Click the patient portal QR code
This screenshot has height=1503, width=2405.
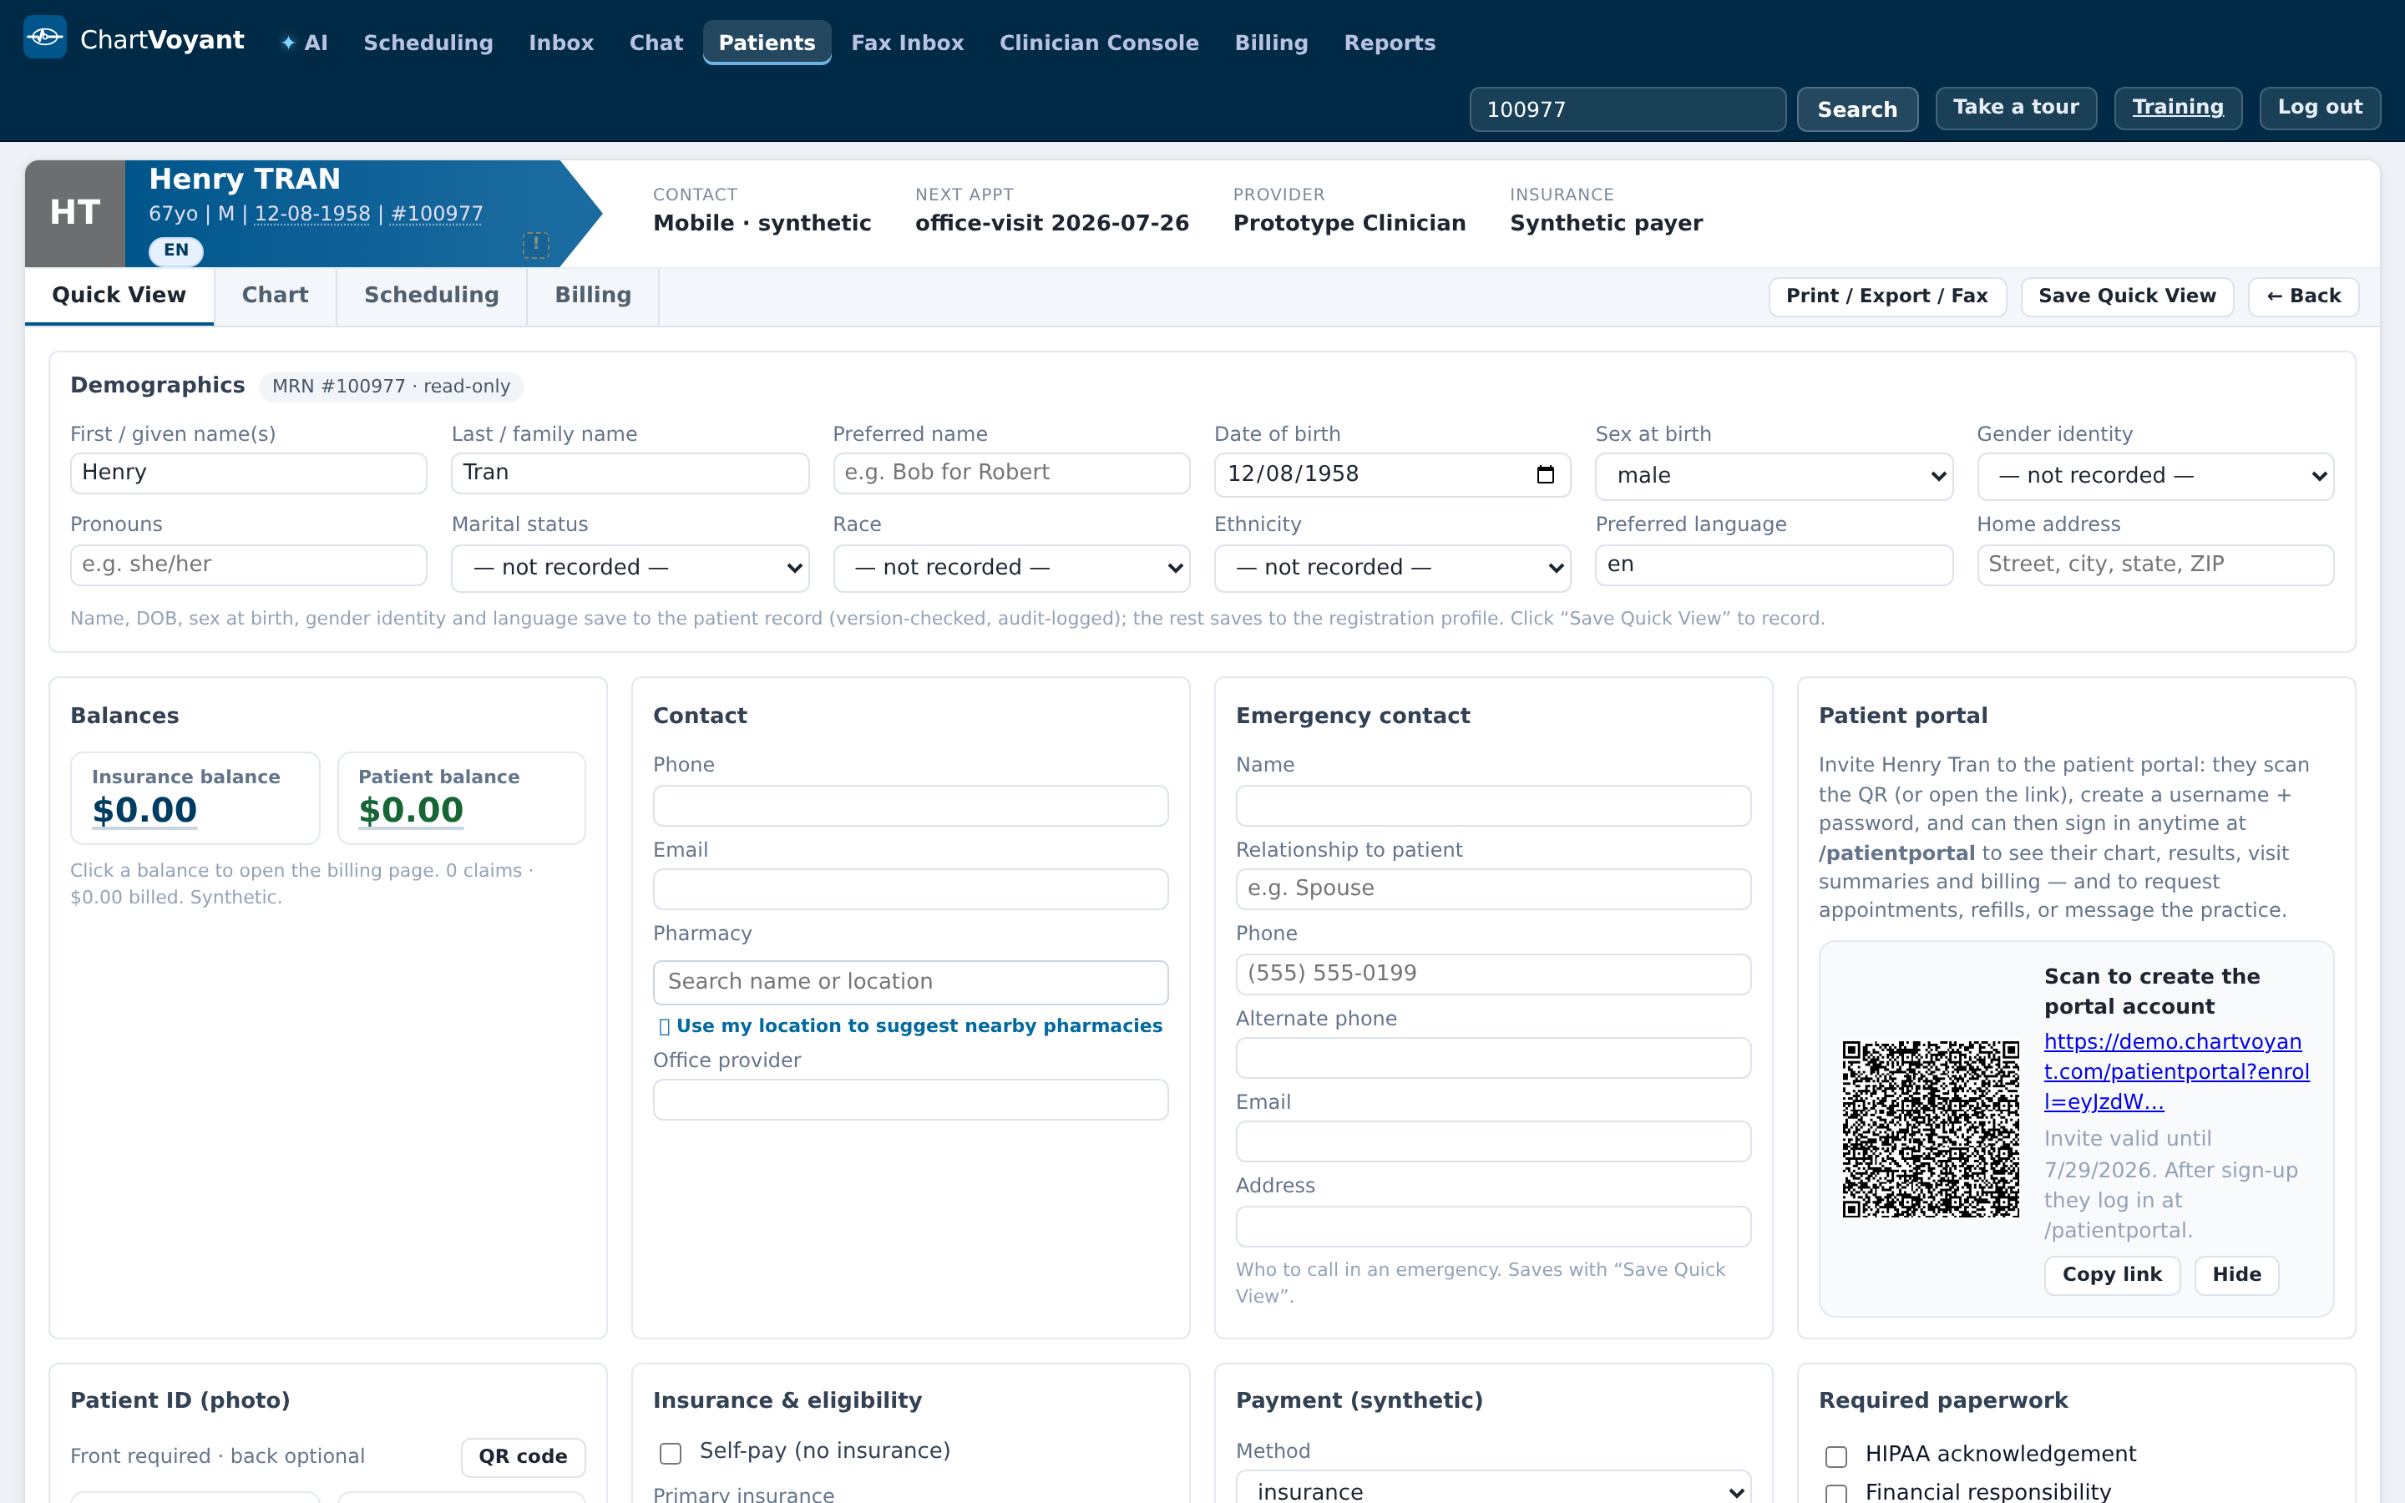[1930, 1129]
